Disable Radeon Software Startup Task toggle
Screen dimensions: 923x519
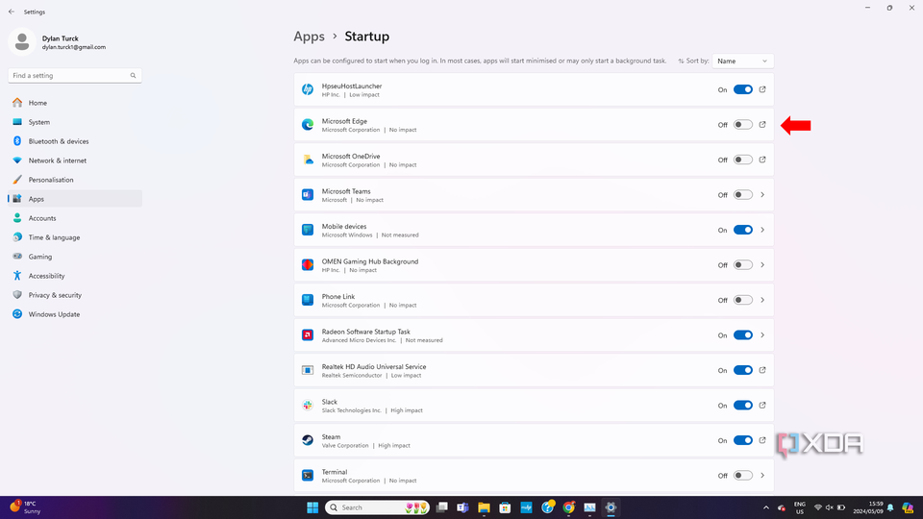[x=743, y=334]
